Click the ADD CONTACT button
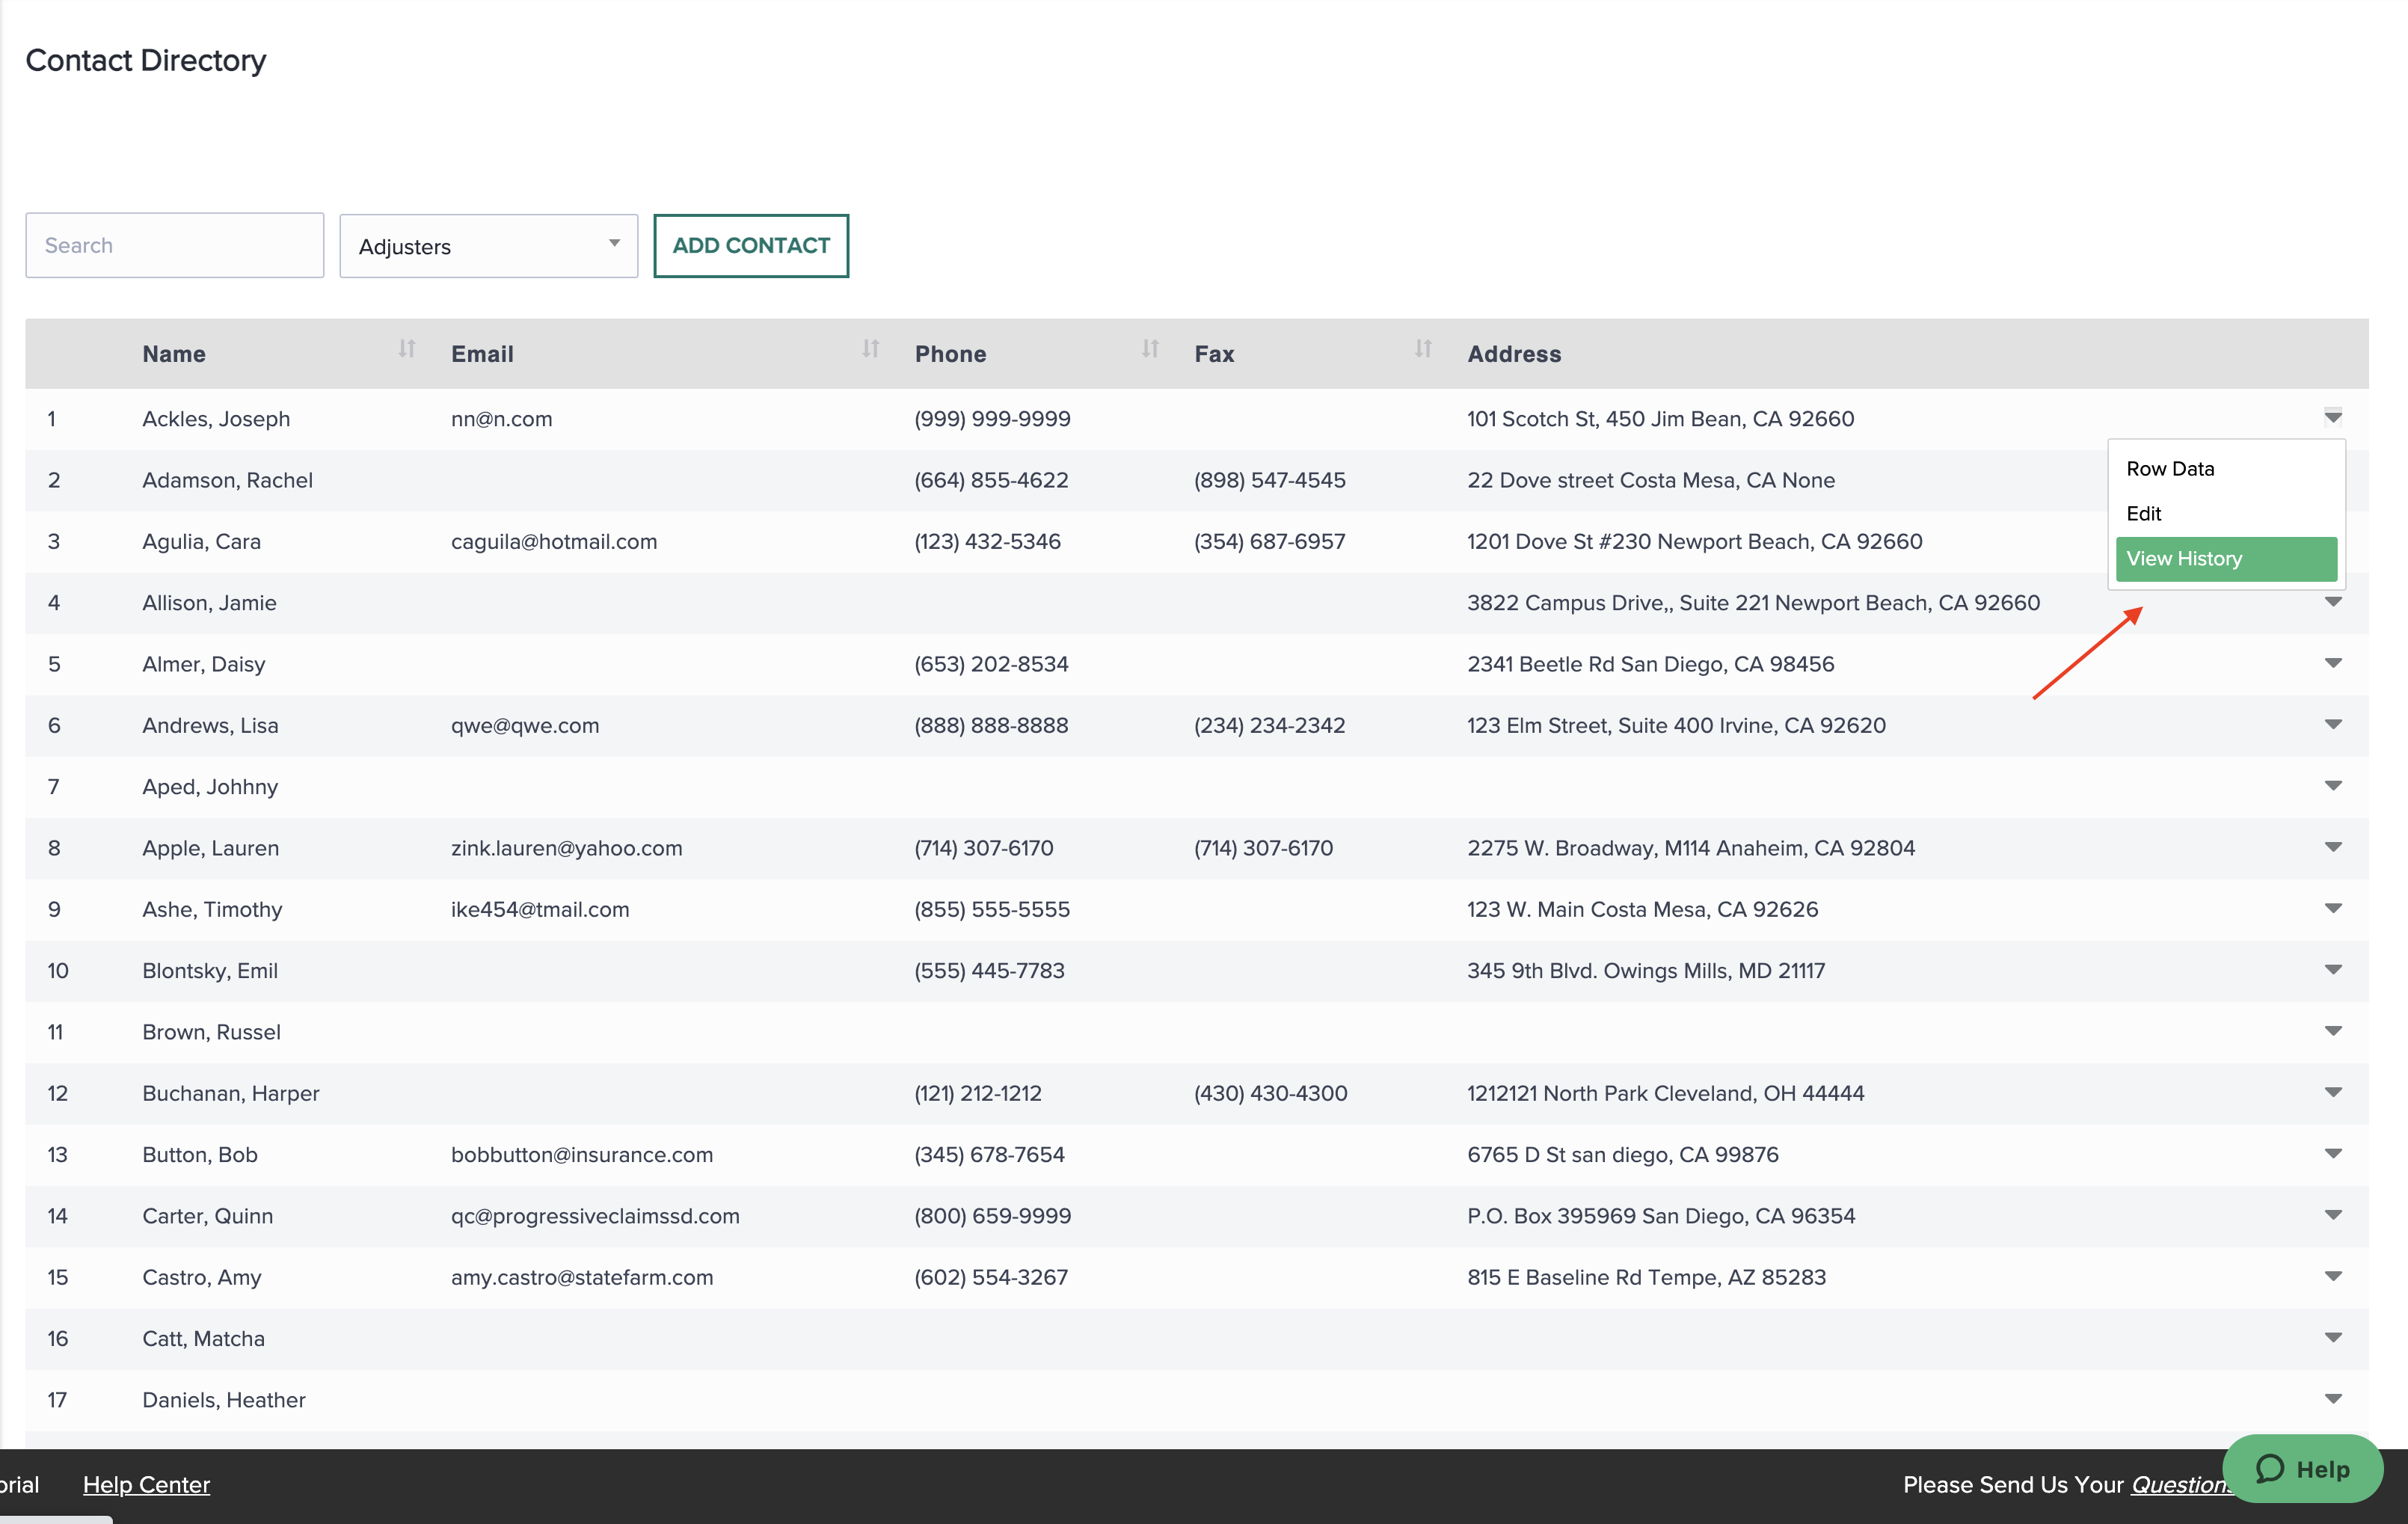The height and width of the screenshot is (1524, 2408). pyautogui.click(x=751, y=246)
